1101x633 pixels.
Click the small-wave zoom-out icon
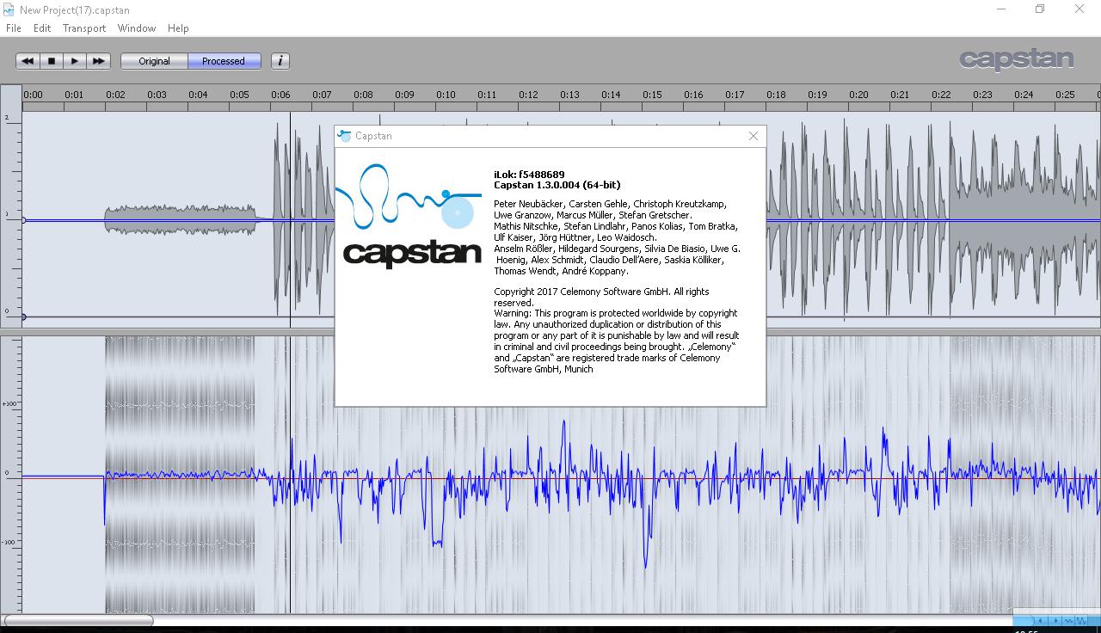click(x=1069, y=620)
